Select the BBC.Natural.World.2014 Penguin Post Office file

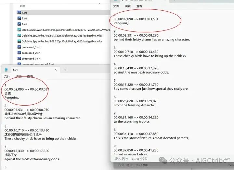coord(66,30)
